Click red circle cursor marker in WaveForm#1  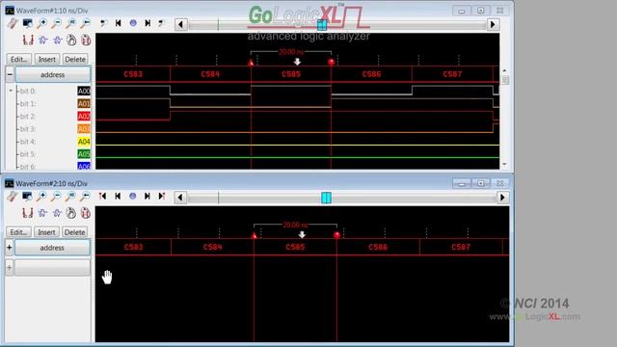332,62
